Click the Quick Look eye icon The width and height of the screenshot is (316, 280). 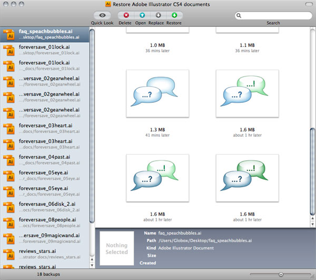(x=102, y=15)
